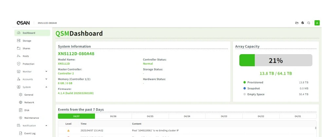Open the green user avatar 'A'

(x=317, y=23)
